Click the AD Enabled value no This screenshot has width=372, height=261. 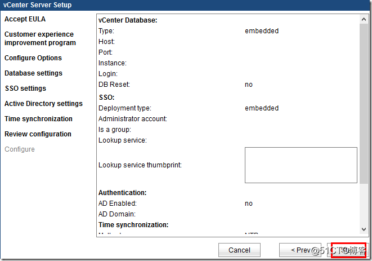click(249, 204)
